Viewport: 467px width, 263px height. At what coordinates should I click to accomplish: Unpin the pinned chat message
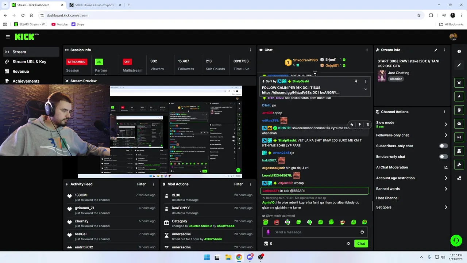356,81
